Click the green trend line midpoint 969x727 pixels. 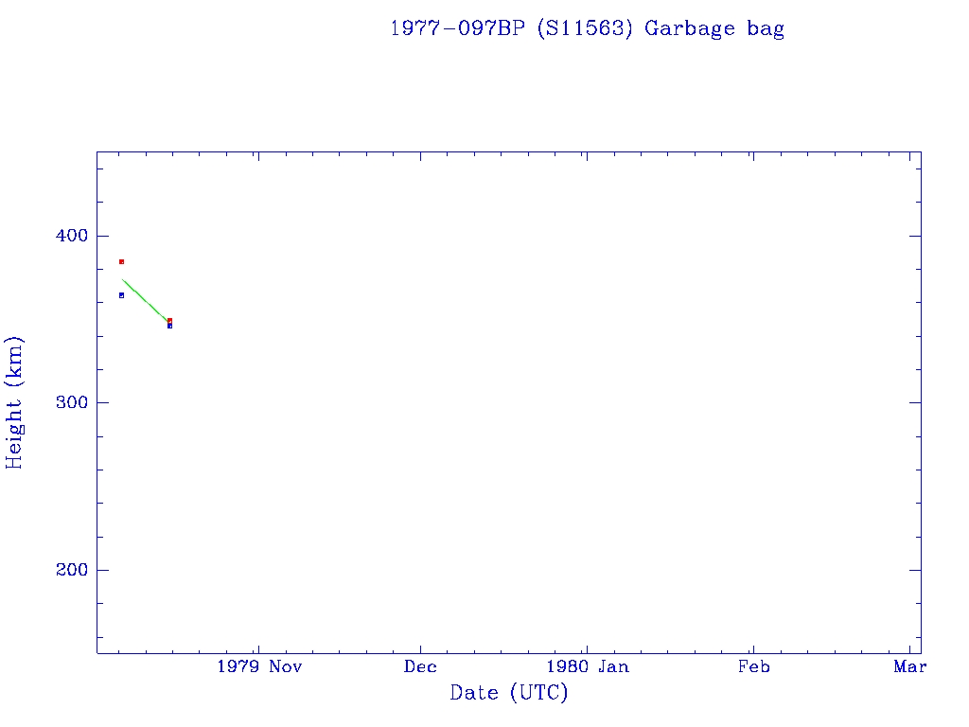coord(146,301)
